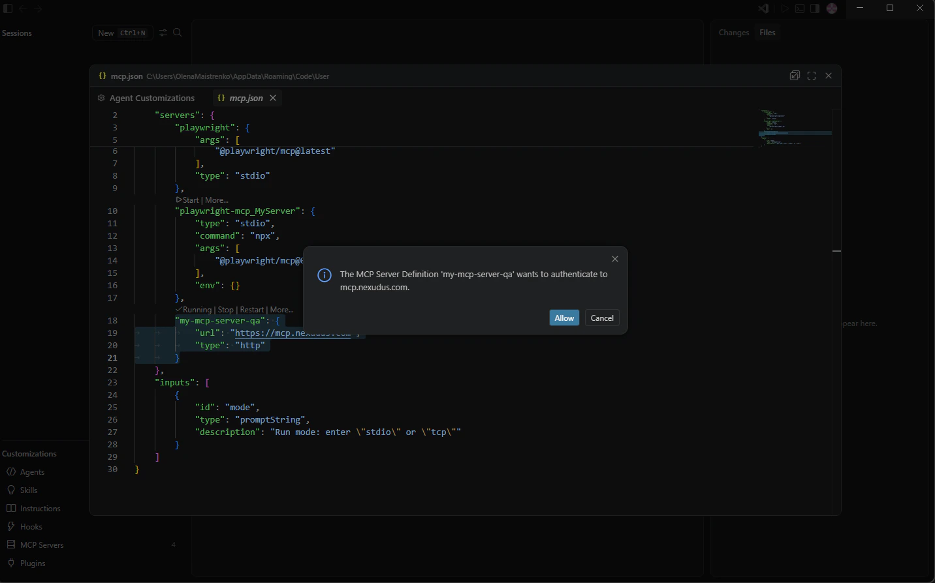Image resolution: width=935 pixels, height=583 pixels.
Task: Open the terminal icon in title bar
Action: 800,8
